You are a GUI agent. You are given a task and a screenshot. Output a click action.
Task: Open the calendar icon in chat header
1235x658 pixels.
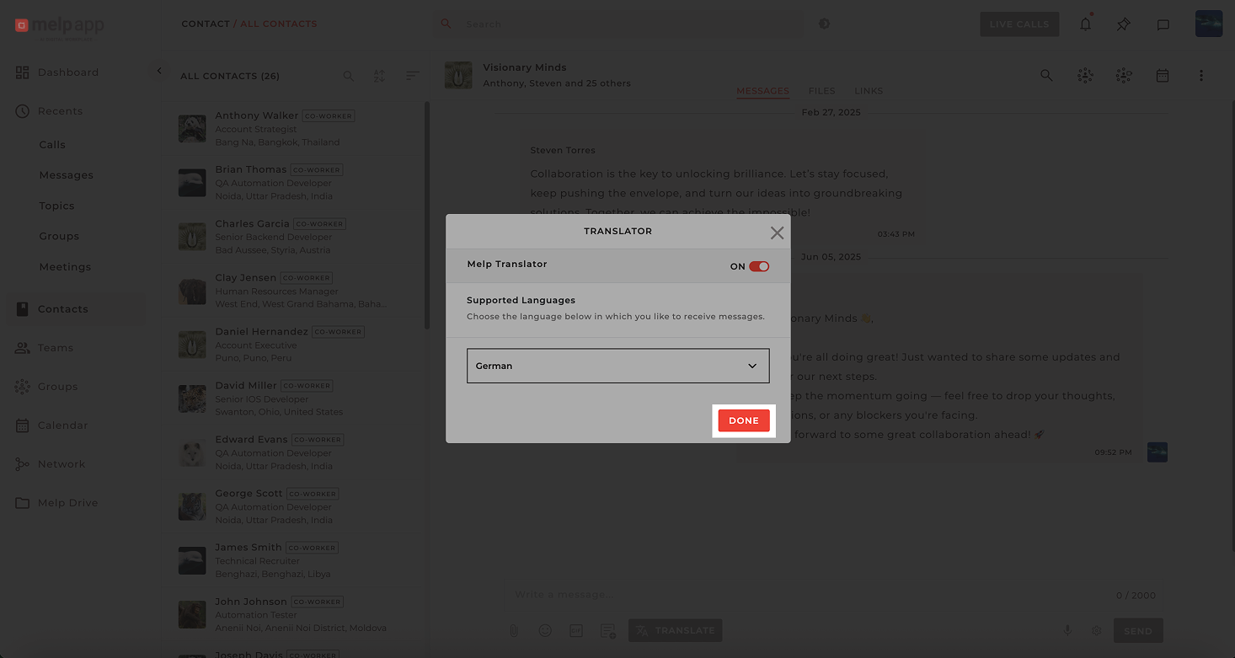click(1162, 76)
